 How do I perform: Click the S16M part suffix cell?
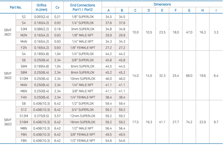pyautogui.click(x=24, y=122)
